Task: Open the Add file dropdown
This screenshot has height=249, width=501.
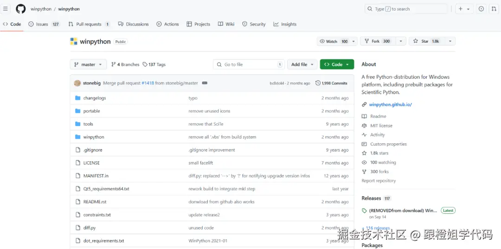Action: pyautogui.click(x=302, y=64)
